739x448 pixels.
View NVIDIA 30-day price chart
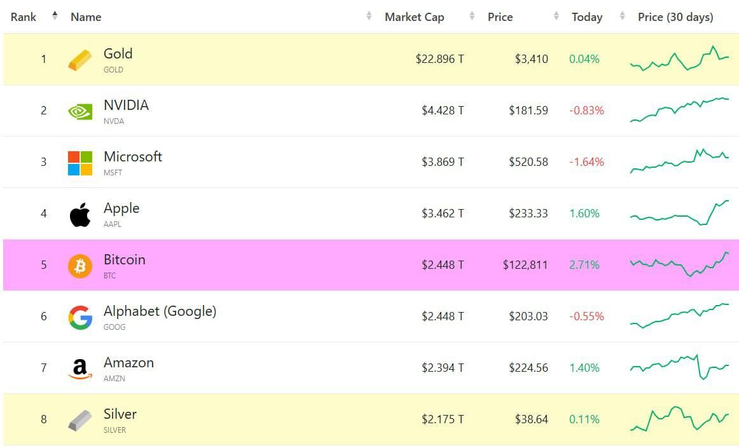[x=679, y=110]
